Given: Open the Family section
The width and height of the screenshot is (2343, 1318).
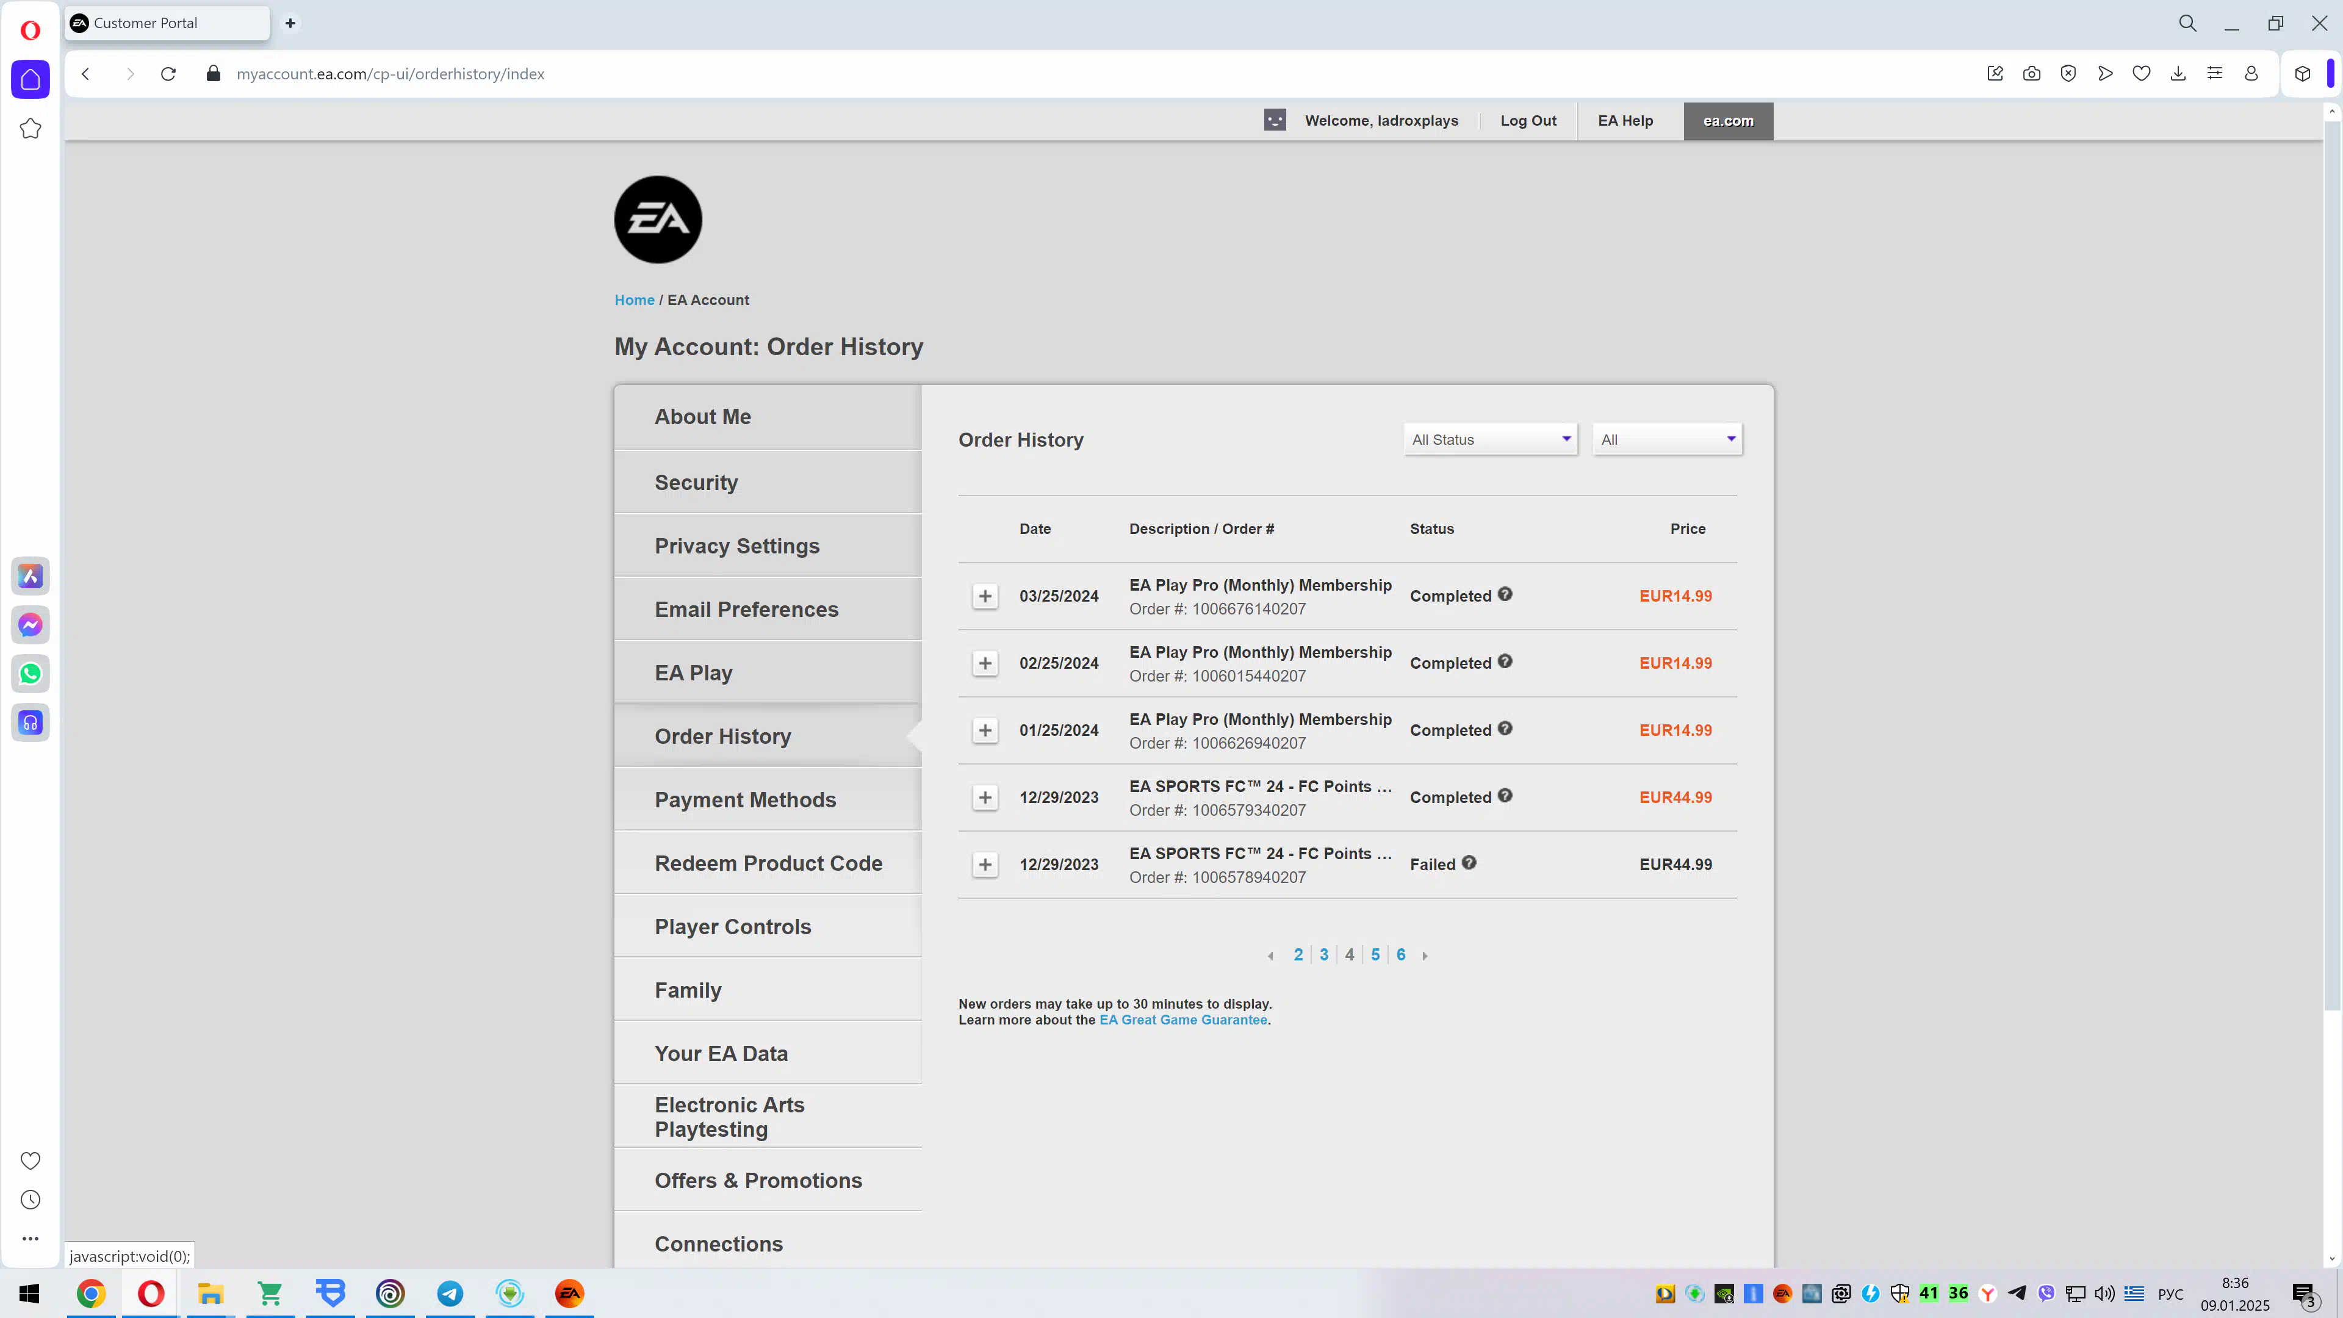Looking at the screenshot, I should (768, 990).
